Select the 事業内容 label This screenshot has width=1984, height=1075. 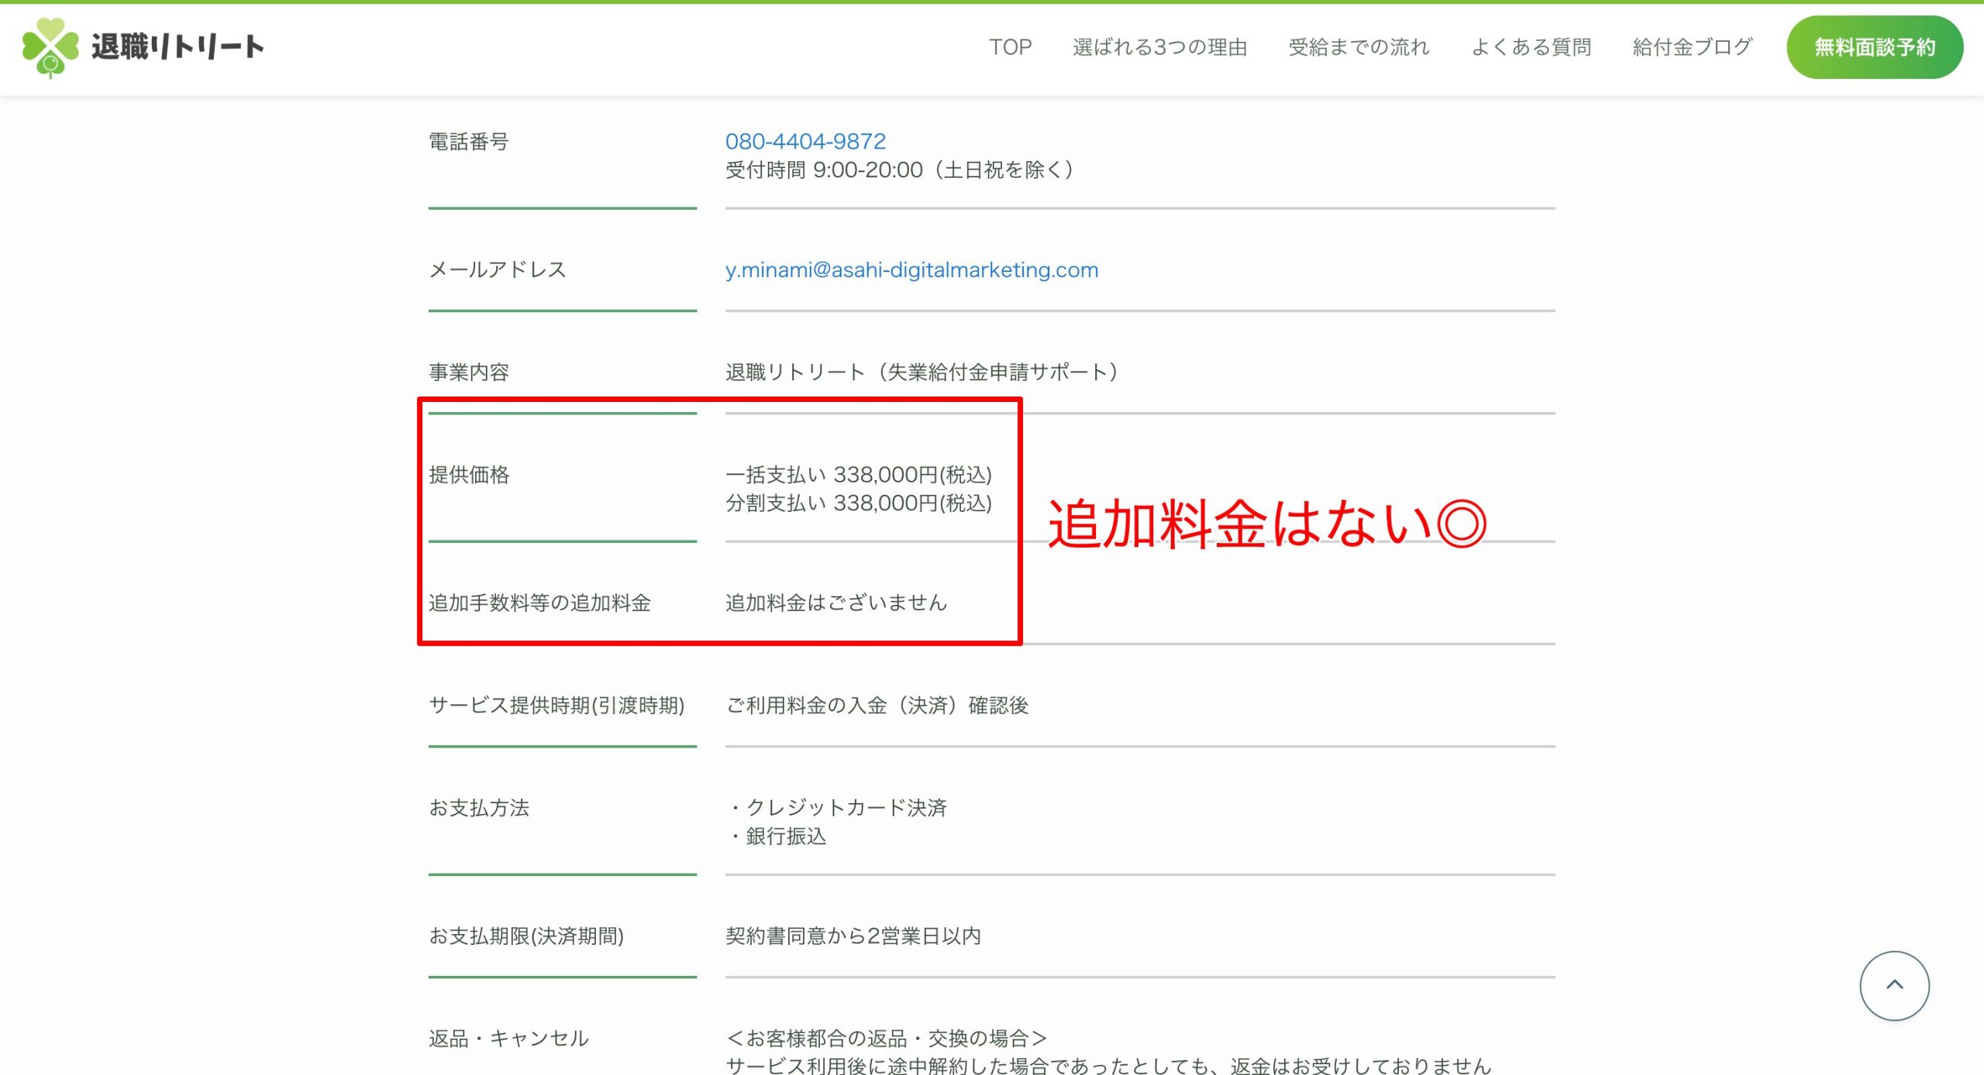click(x=469, y=373)
